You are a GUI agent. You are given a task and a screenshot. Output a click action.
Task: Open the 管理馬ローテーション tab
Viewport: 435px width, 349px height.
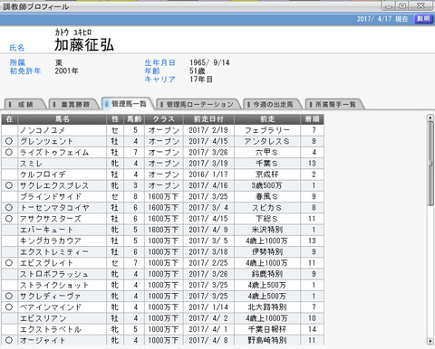tap(199, 104)
